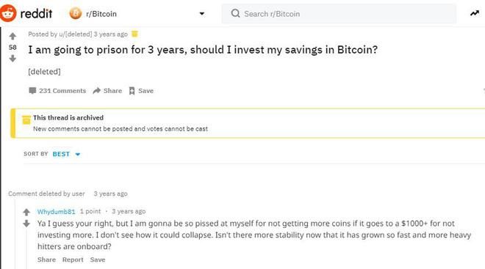
Task: Report Whydumb81's comment
Action: (x=73, y=259)
